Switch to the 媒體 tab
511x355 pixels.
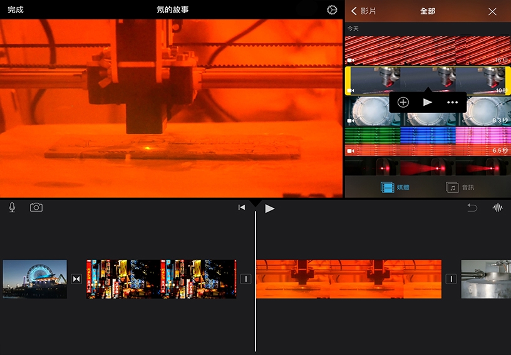tap(396, 187)
